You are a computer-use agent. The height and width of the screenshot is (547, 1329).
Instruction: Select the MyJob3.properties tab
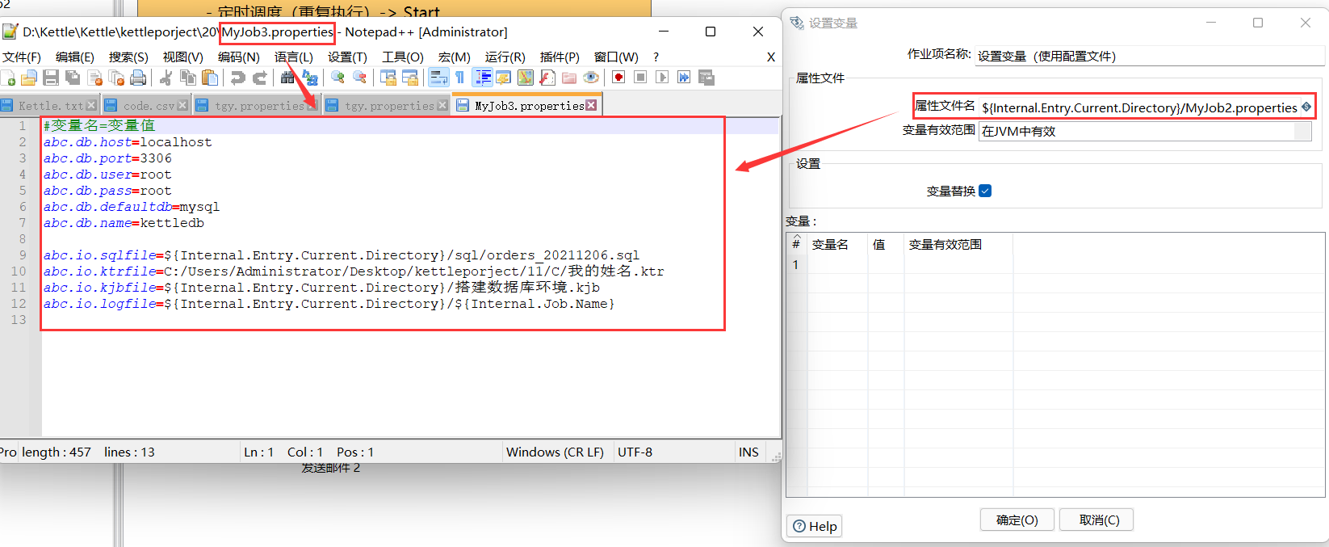click(x=526, y=106)
